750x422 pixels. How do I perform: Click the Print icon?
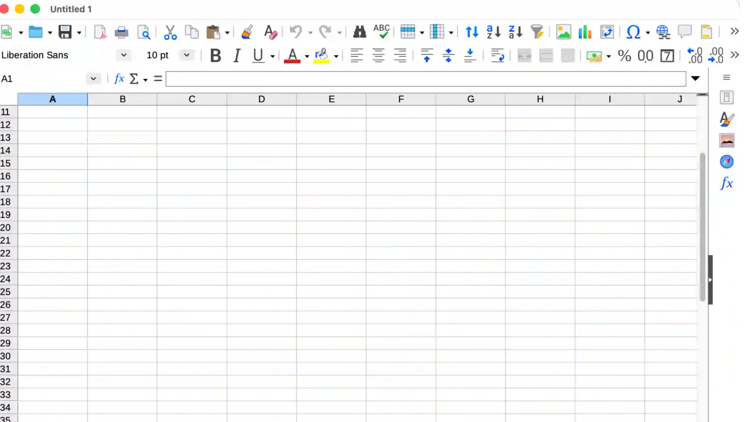pyautogui.click(x=121, y=32)
